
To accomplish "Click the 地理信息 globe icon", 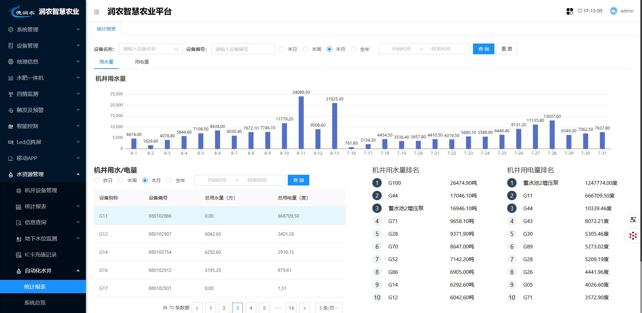I will tap(11, 62).
